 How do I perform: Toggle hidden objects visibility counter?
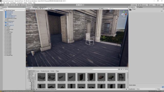[x=49, y=9]
